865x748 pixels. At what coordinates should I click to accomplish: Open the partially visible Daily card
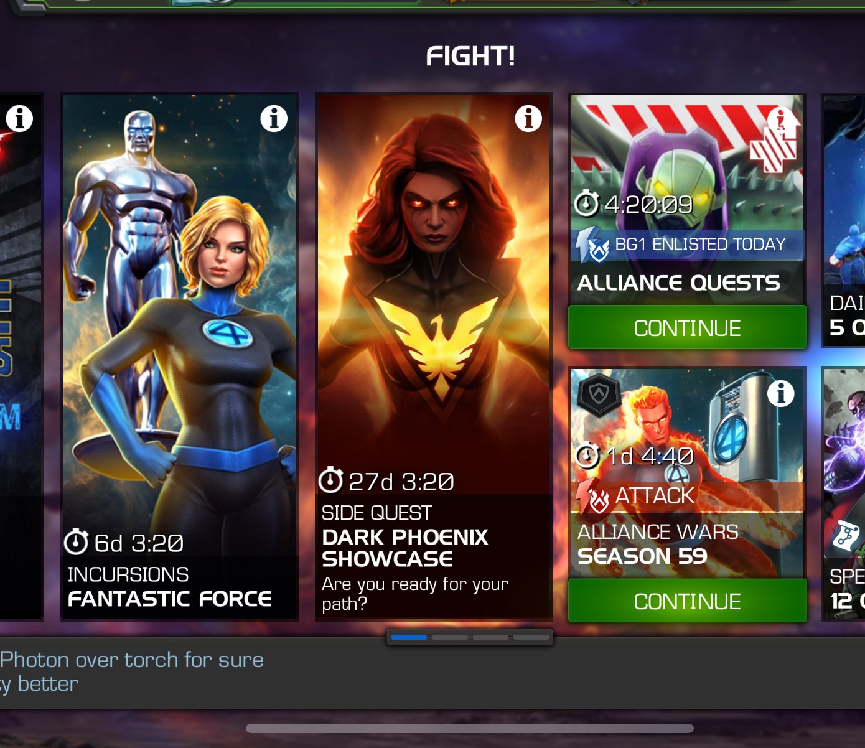pyautogui.click(x=844, y=220)
